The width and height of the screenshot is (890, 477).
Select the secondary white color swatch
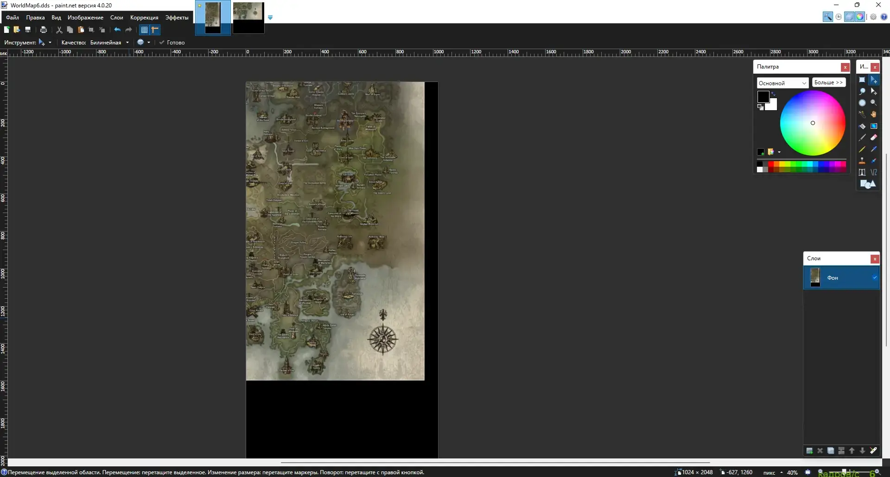point(773,106)
